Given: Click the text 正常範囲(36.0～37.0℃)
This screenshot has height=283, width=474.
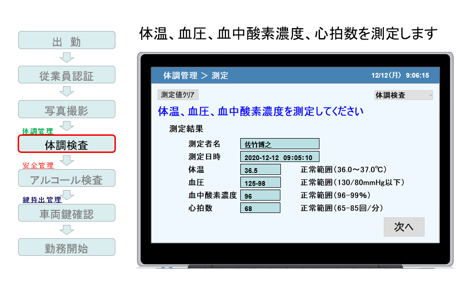Looking at the screenshot, I should [x=343, y=170].
